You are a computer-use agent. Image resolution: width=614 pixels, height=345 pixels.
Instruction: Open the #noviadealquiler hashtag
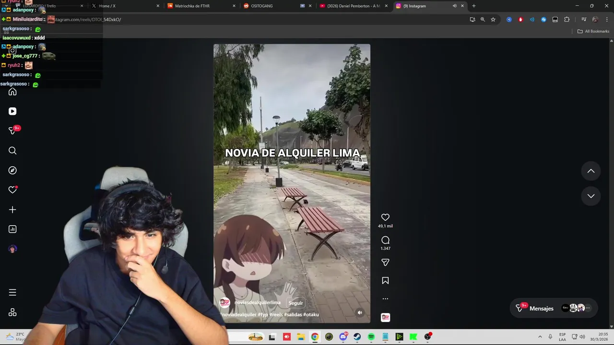point(239,314)
